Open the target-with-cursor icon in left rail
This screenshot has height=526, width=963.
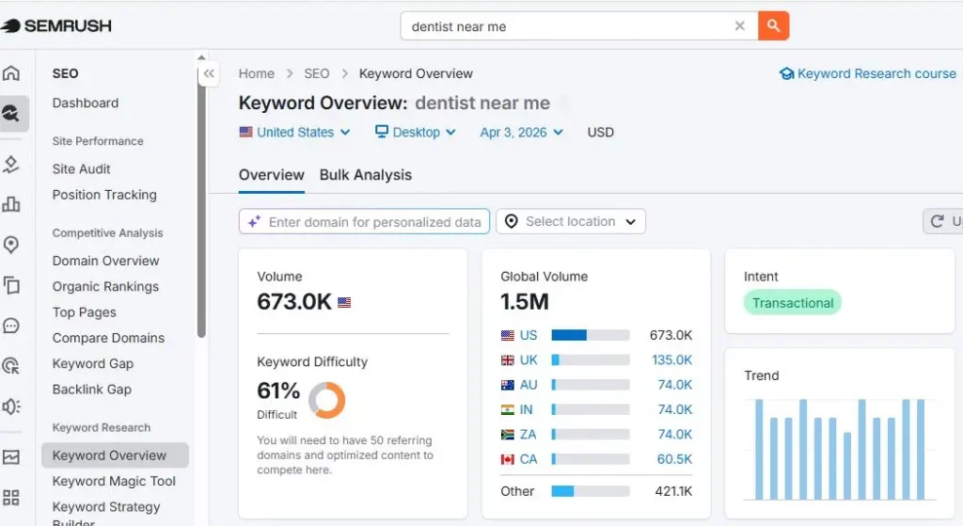pyautogui.click(x=11, y=366)
